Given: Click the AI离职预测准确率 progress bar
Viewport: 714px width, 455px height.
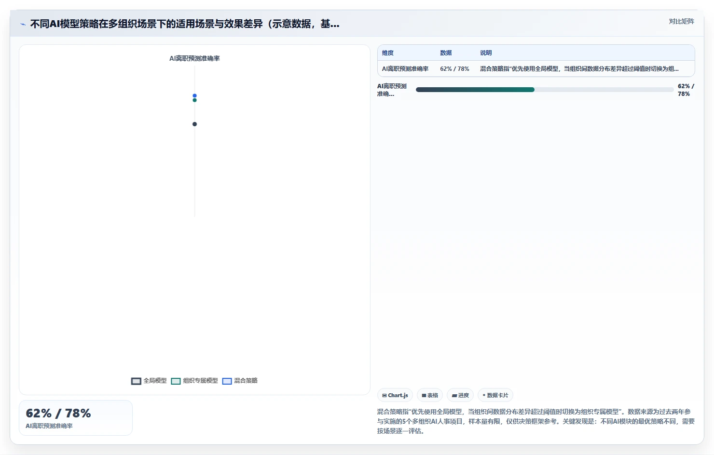Looking at the screenshot, I should coord(545,90).
